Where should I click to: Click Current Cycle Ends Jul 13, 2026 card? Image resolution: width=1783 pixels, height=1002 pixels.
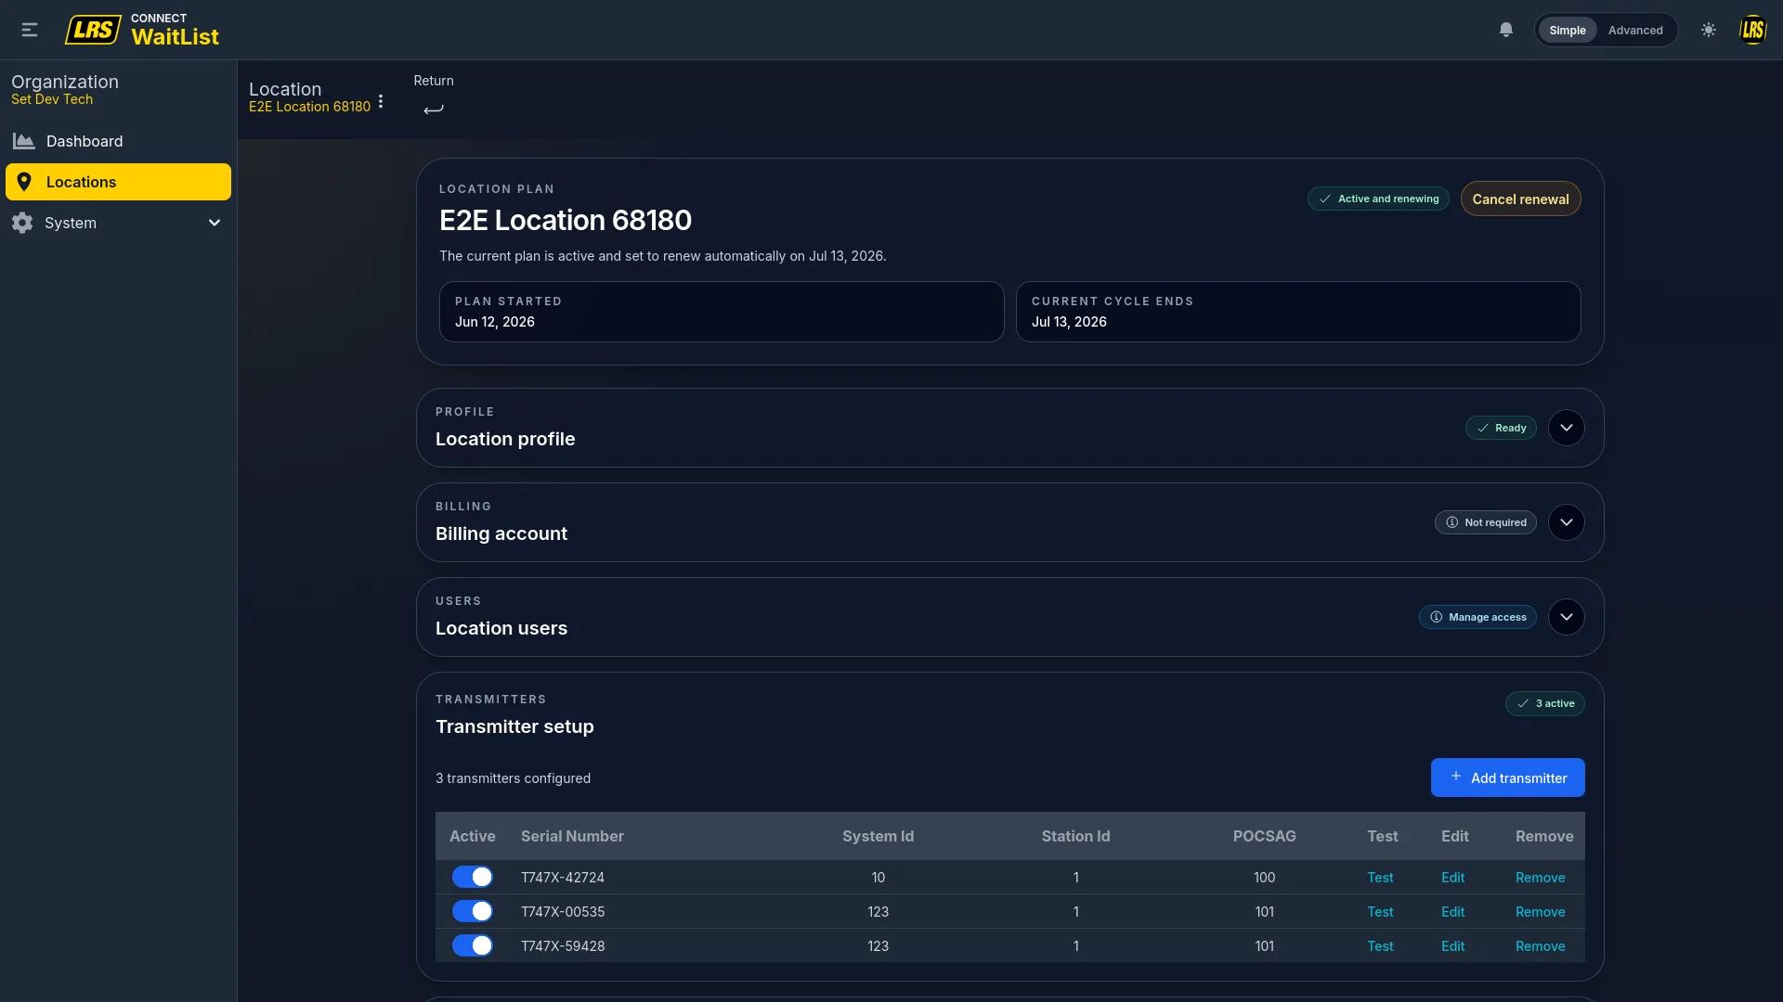tap(1298, 312)
